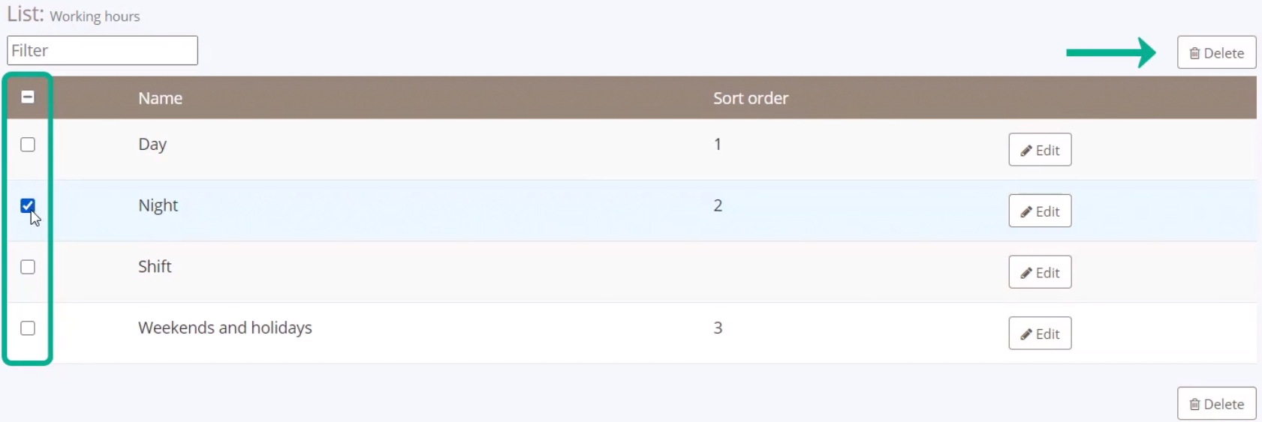The height and width of the screenshot is (422, 1262).
Task: Click the top Delete button
Action: coord(1216,52)
